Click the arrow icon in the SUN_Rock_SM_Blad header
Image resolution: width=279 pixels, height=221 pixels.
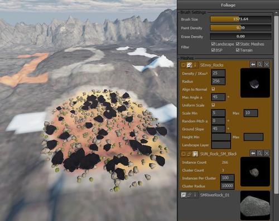(253, 153)
